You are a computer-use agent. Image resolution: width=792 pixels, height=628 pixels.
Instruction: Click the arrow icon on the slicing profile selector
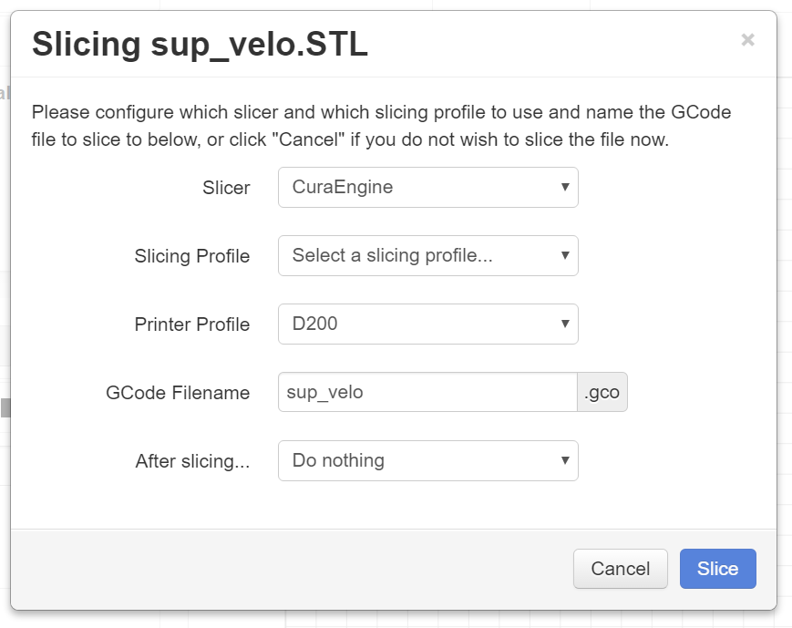click(x=565, y=256)
